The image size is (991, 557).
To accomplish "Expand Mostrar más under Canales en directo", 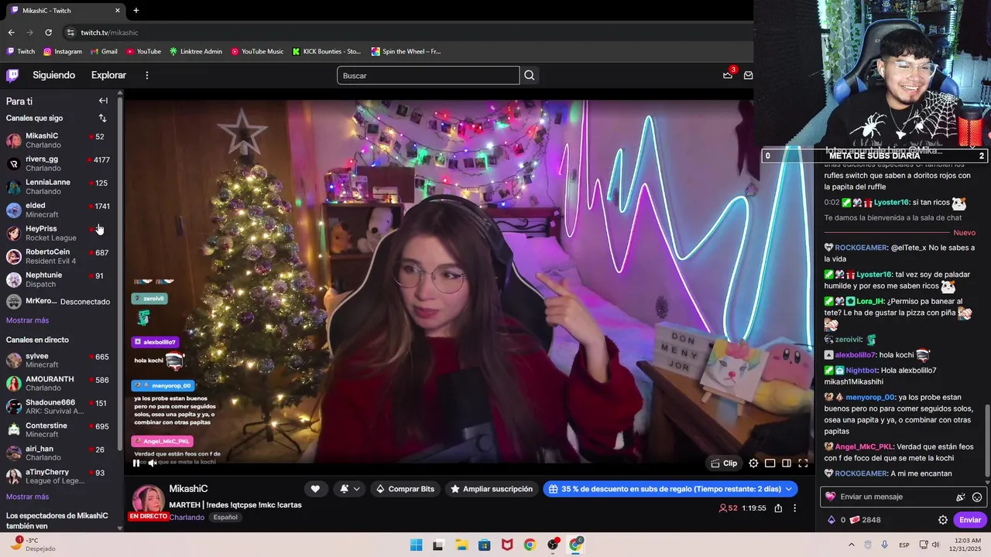I will [27, 497].
